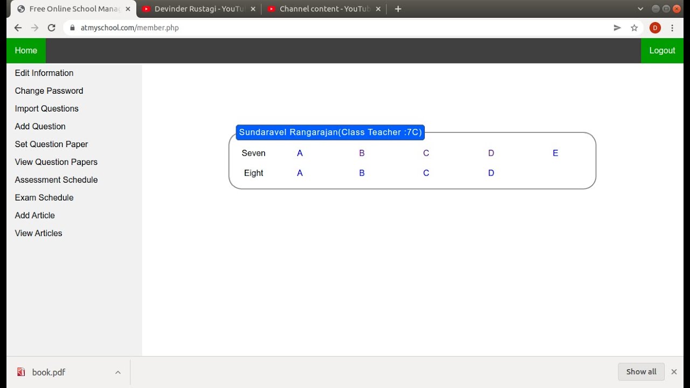The width and height of the screenshot is (690, 388).
Task: Click the address bar URL atmyschool.com/member.php
Action: [x=130, y=28]
